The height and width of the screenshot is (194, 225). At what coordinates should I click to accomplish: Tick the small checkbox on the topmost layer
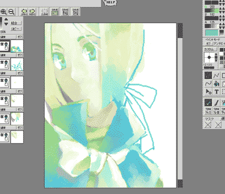click(x=6, y=48)
